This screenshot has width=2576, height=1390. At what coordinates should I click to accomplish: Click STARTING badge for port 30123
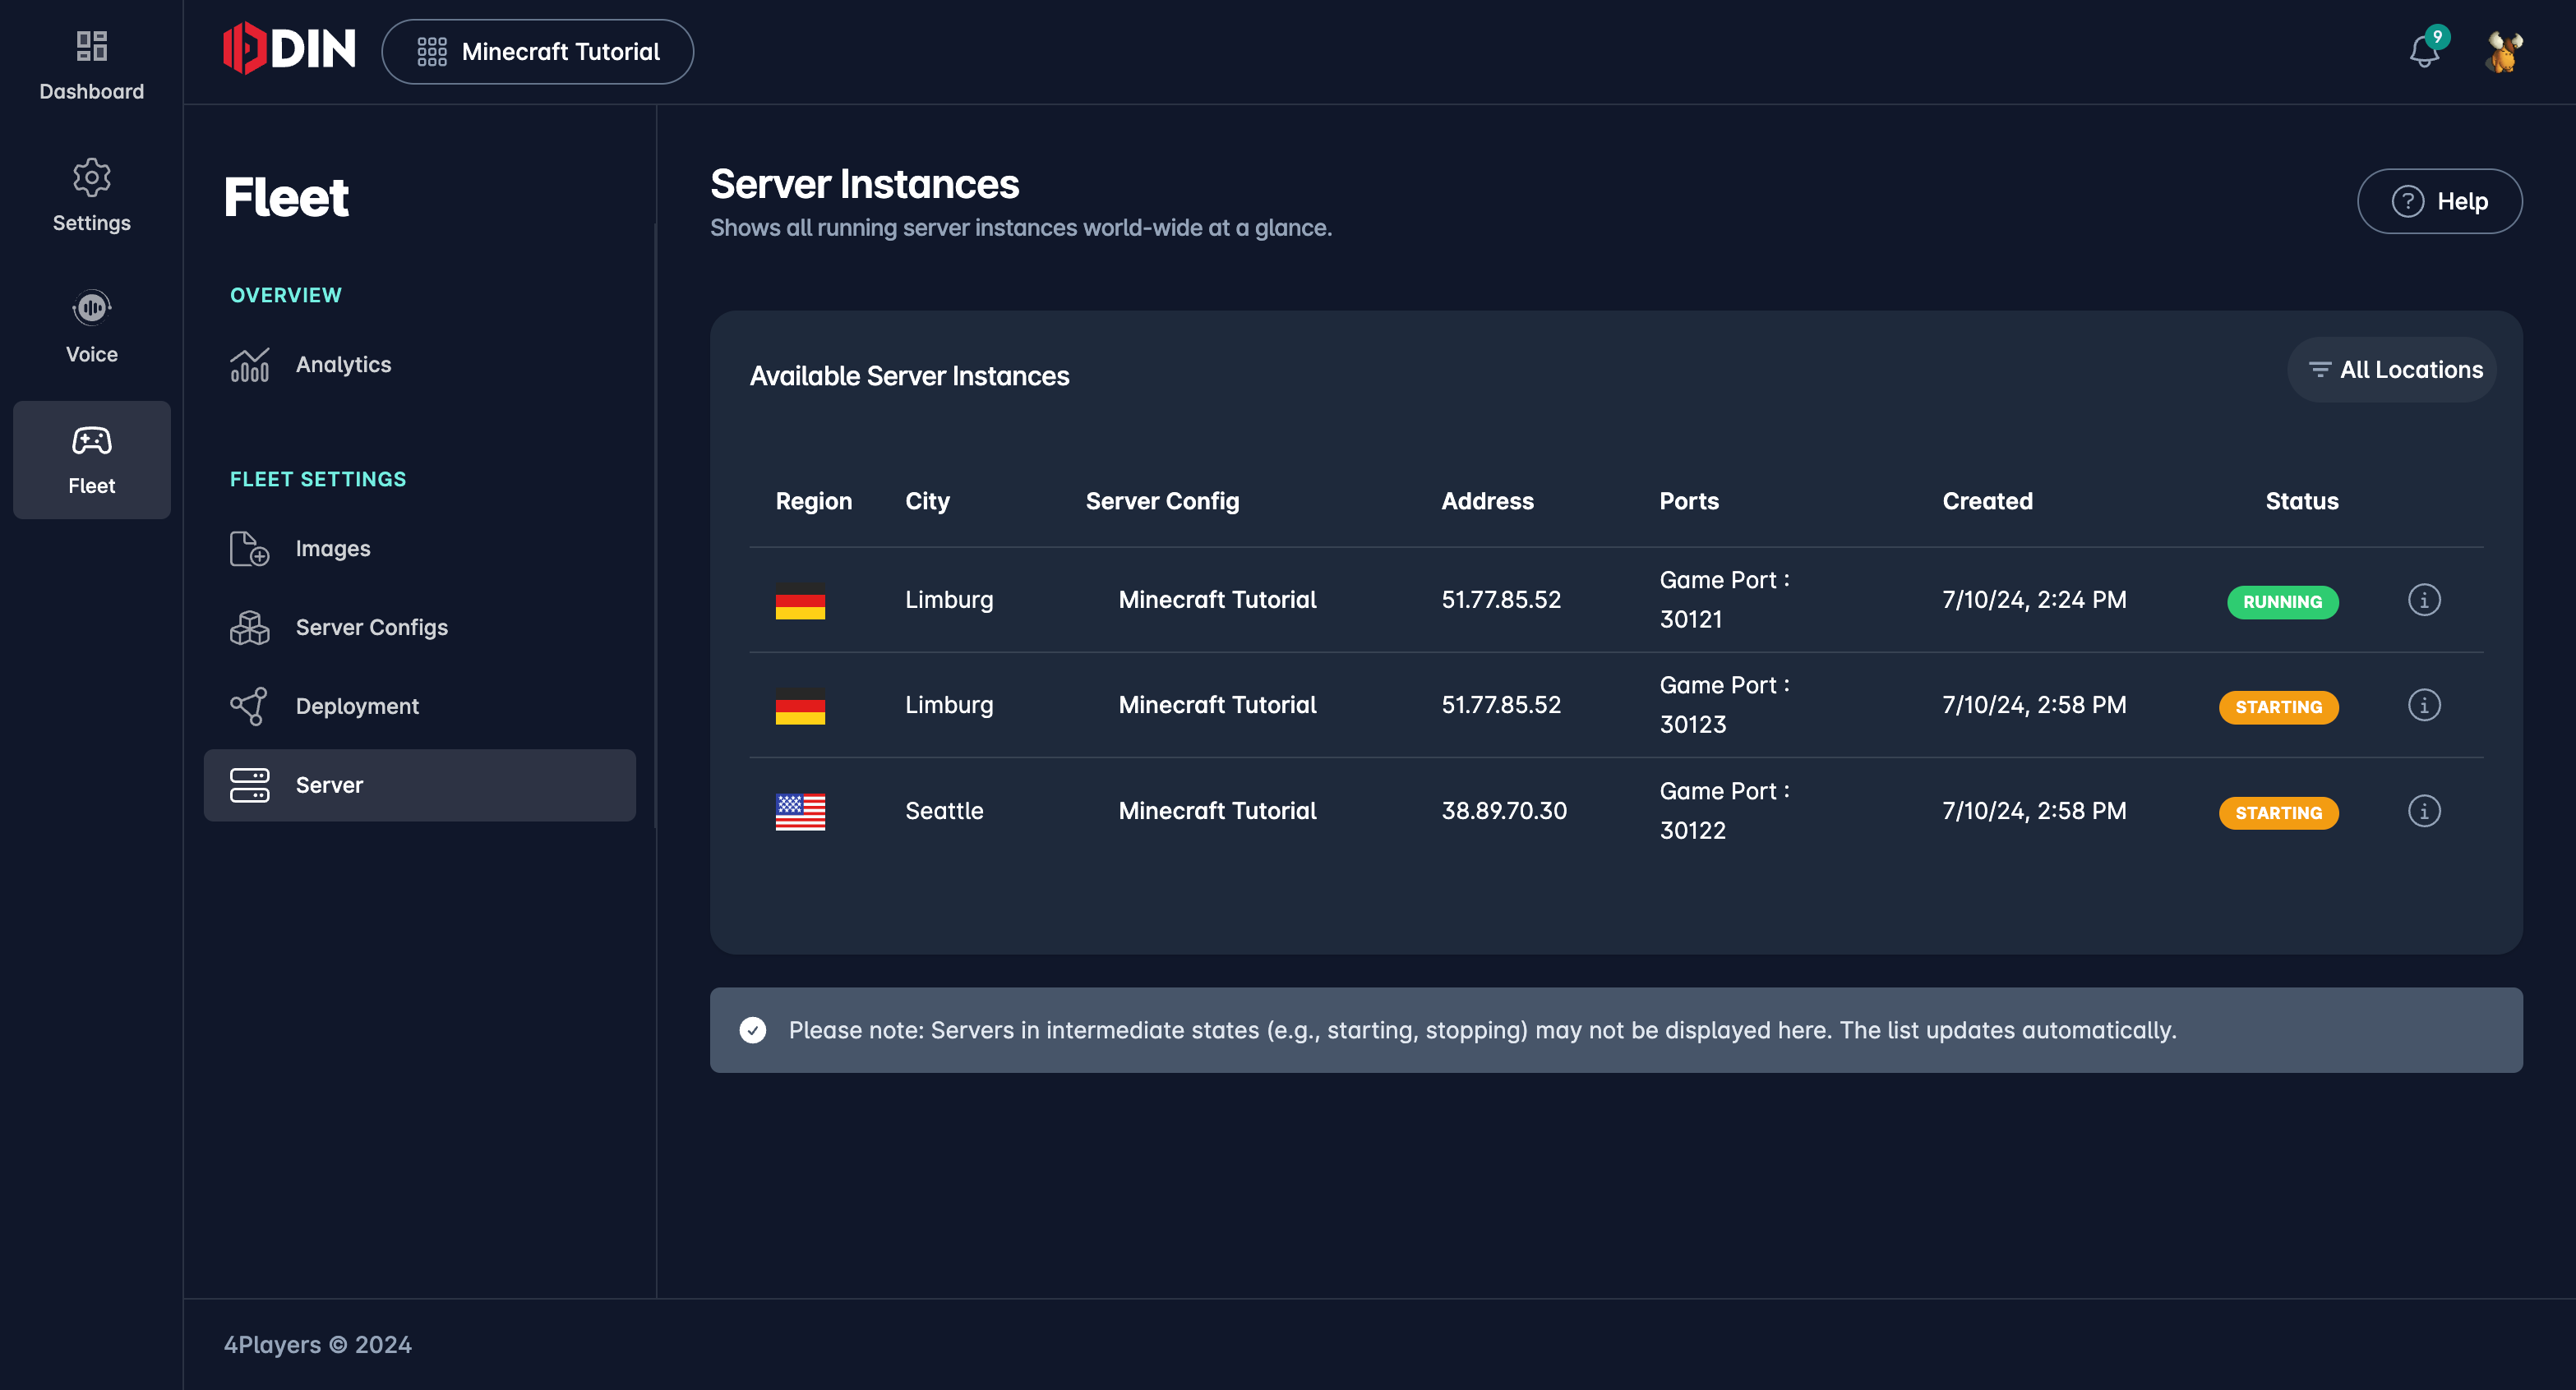pos(2279,707)
